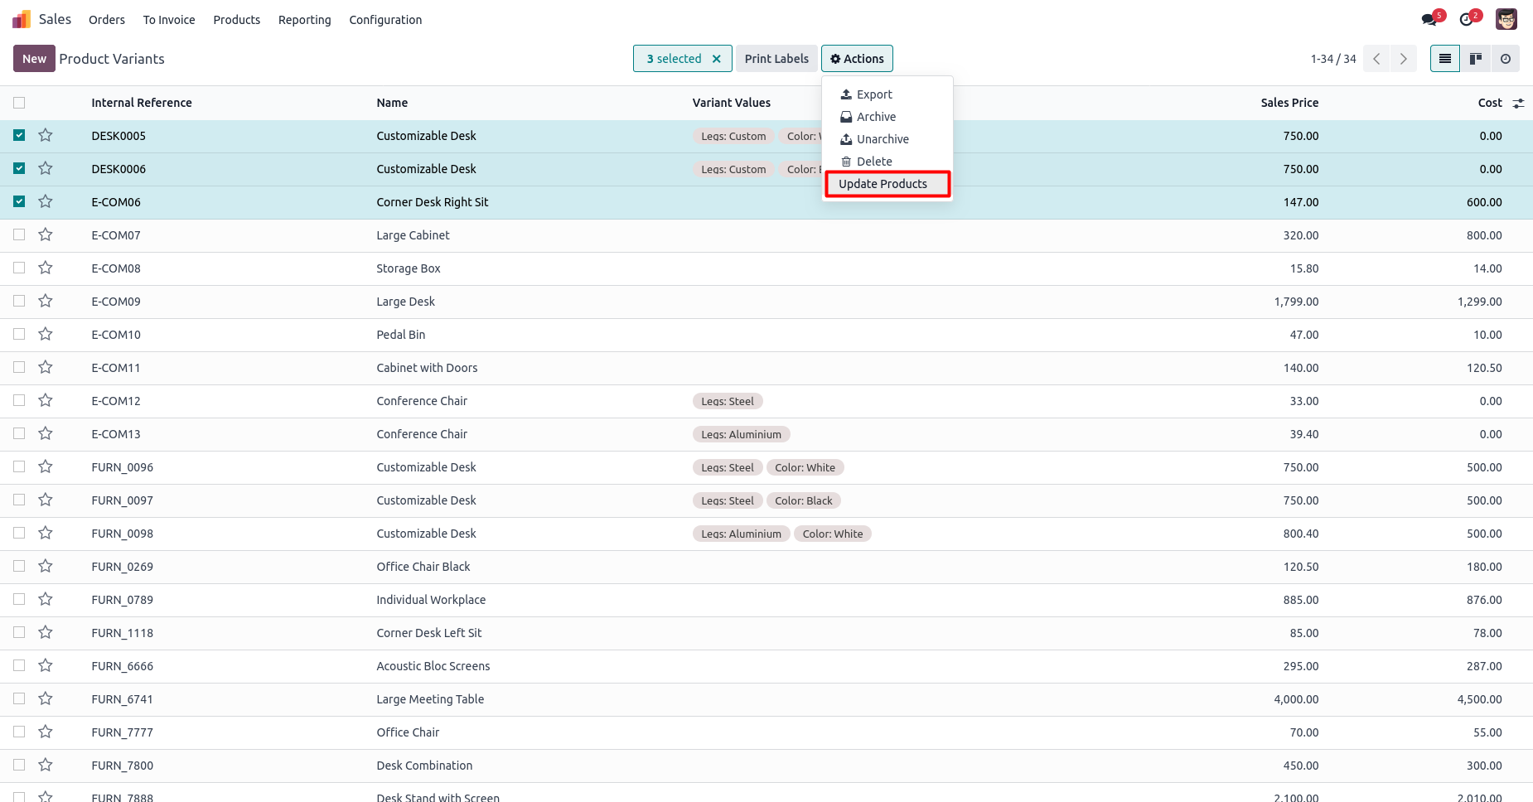Switch to kanban view

(x=1476, y=59)
